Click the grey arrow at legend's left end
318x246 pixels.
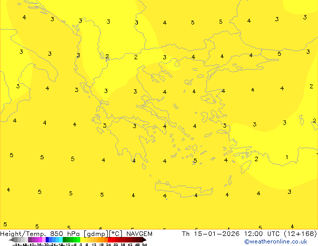click(x=12, y=240)
